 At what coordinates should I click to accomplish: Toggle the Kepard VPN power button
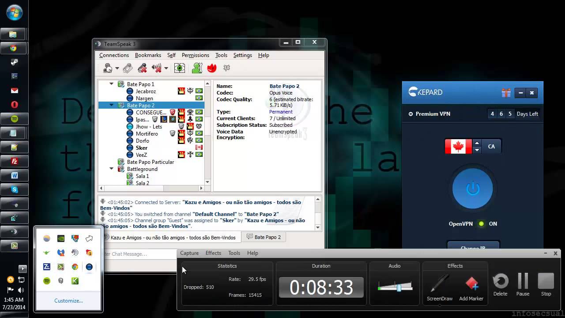473,189
